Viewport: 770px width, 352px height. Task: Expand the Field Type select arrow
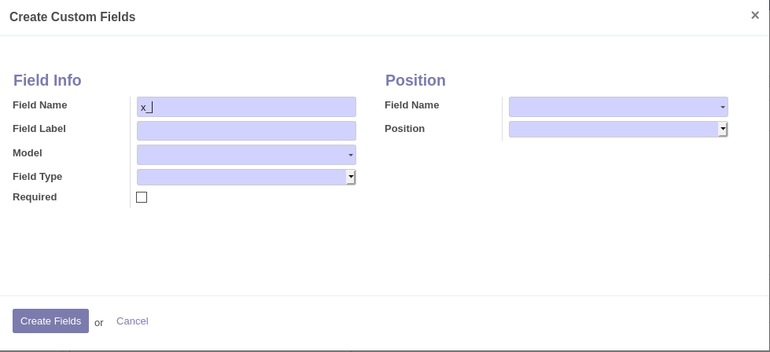click(351, 178)
